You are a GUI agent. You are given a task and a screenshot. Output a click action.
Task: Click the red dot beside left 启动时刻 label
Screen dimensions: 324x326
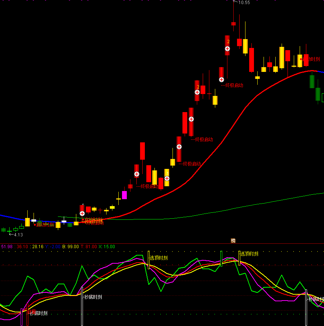35,225
